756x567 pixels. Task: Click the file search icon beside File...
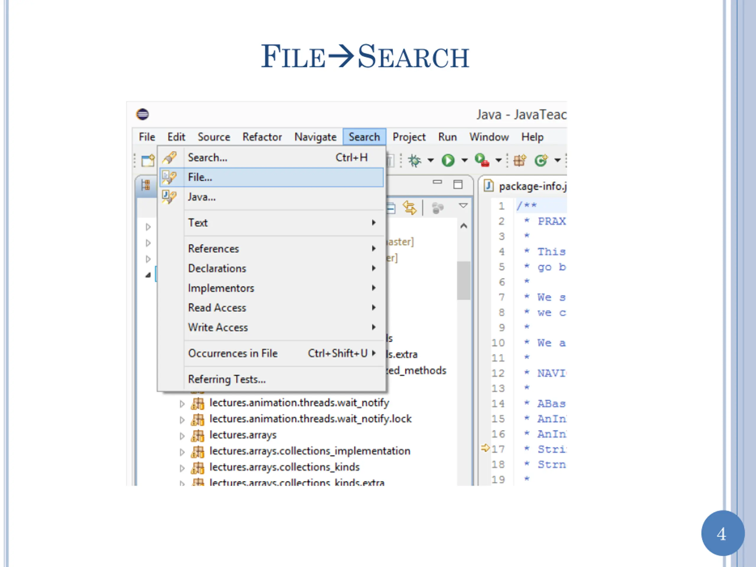(x=170, y=177)
